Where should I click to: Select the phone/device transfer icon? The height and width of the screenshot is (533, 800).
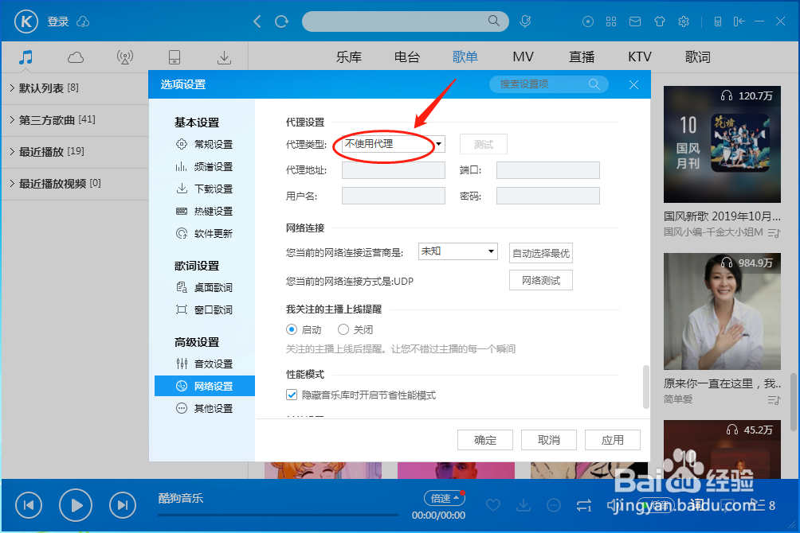pyautogui.click(x=175, y=56)
